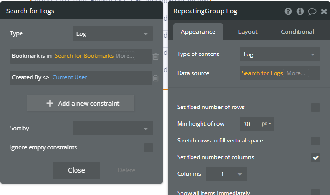Open the comments speech bubble icon

(x=312, y=11)
